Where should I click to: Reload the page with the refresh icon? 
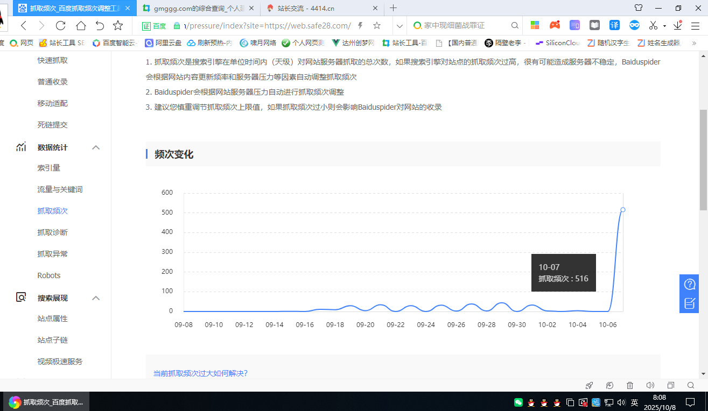(60, 26)
